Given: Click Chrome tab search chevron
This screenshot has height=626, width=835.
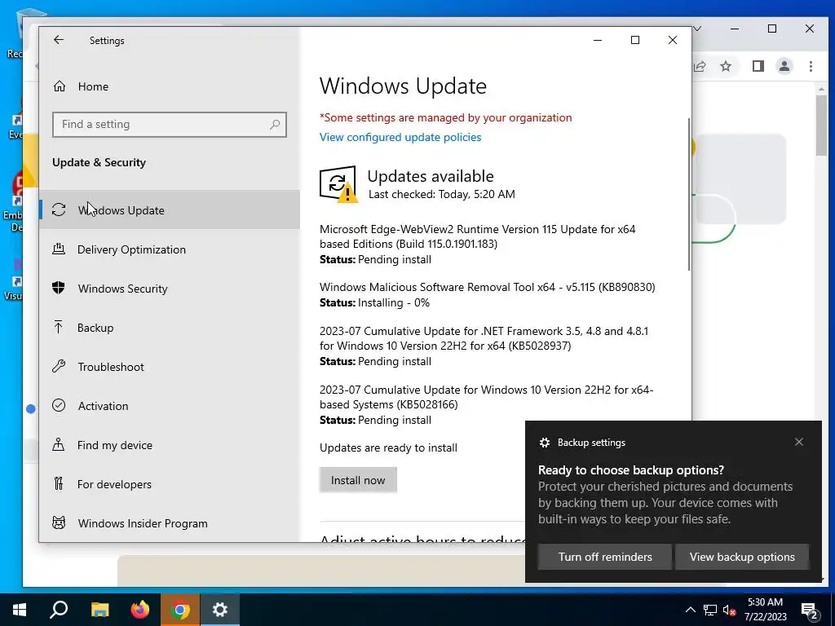Looking at the screenshot, I should point(697,29).
